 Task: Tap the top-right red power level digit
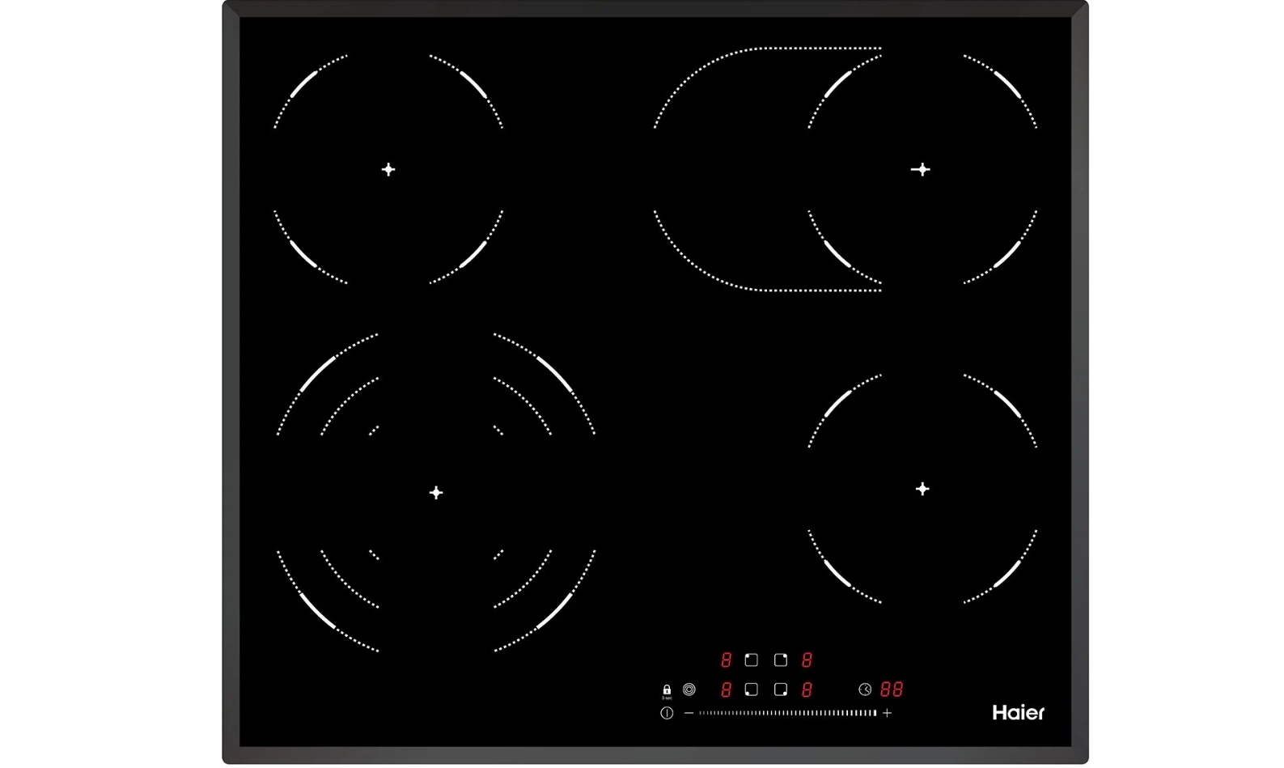[x=807, y=660]
